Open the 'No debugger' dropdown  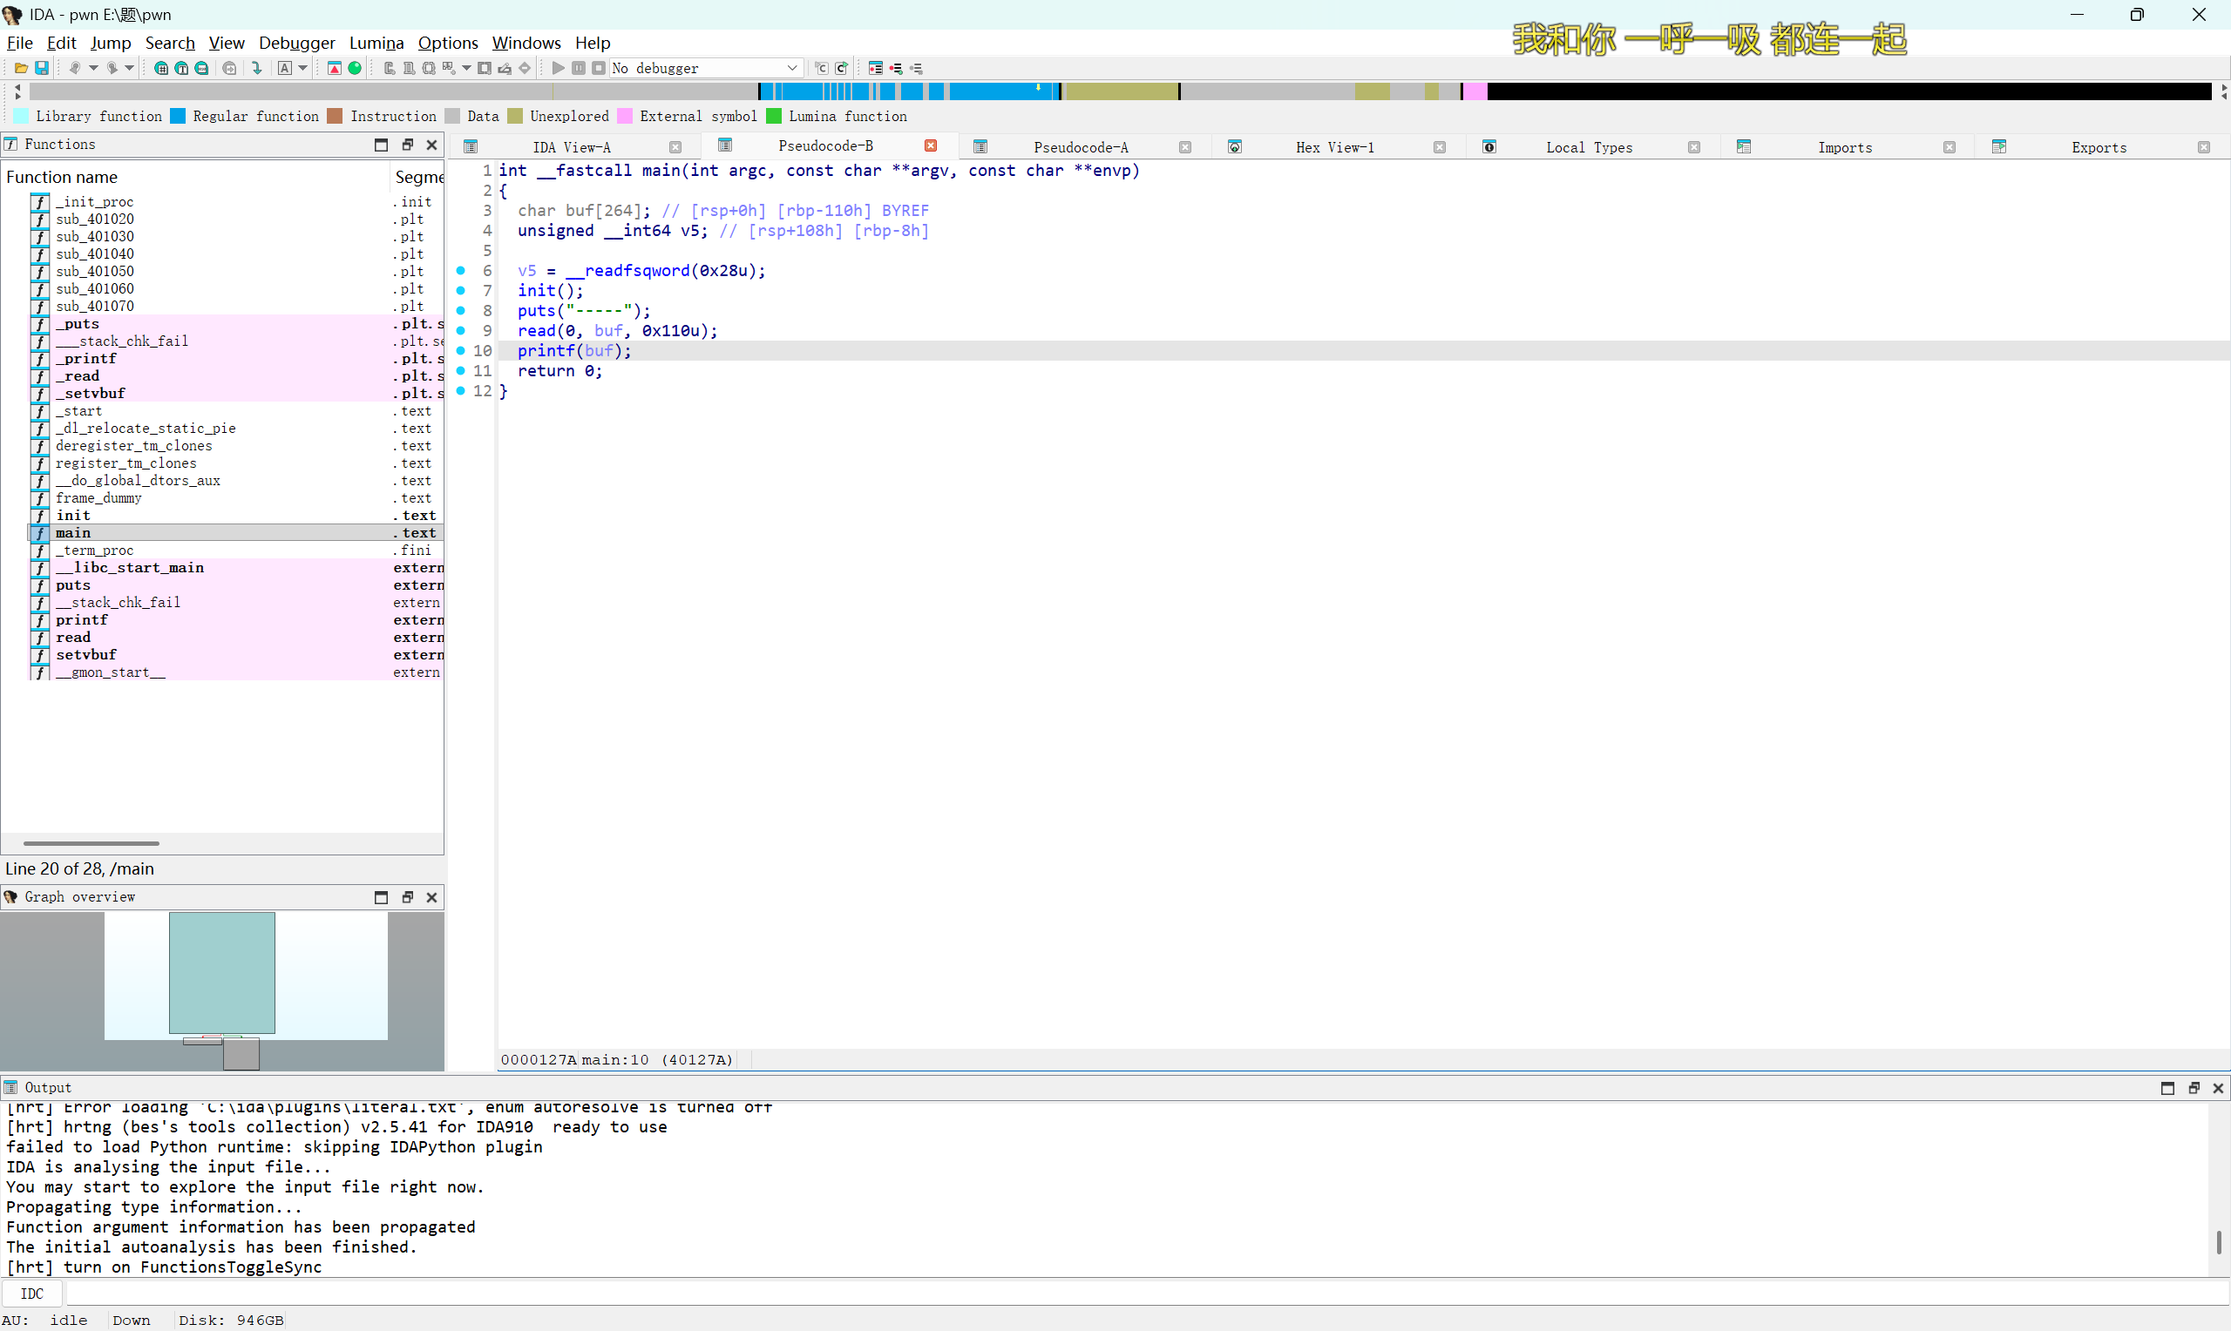[x=792, y=68]
